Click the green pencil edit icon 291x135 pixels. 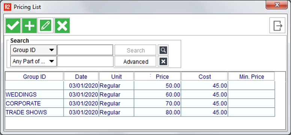[46, 25]
